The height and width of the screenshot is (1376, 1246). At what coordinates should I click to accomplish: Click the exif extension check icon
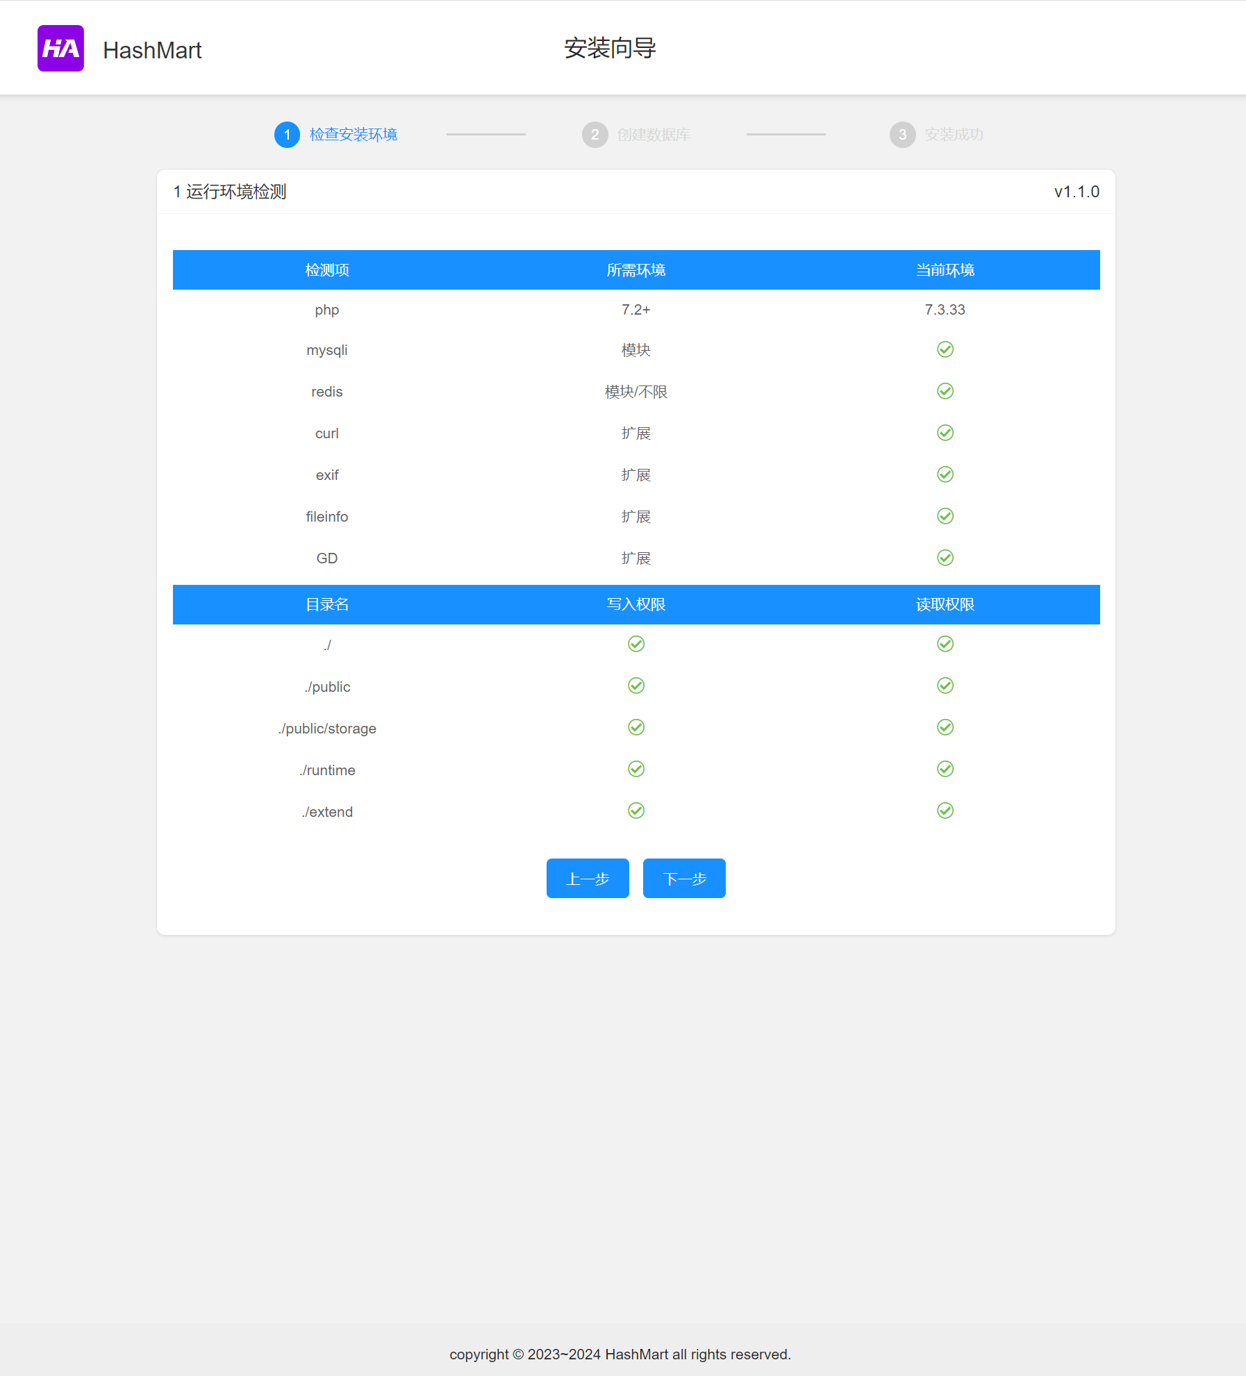pyautogui.click(x=945, y=474)
